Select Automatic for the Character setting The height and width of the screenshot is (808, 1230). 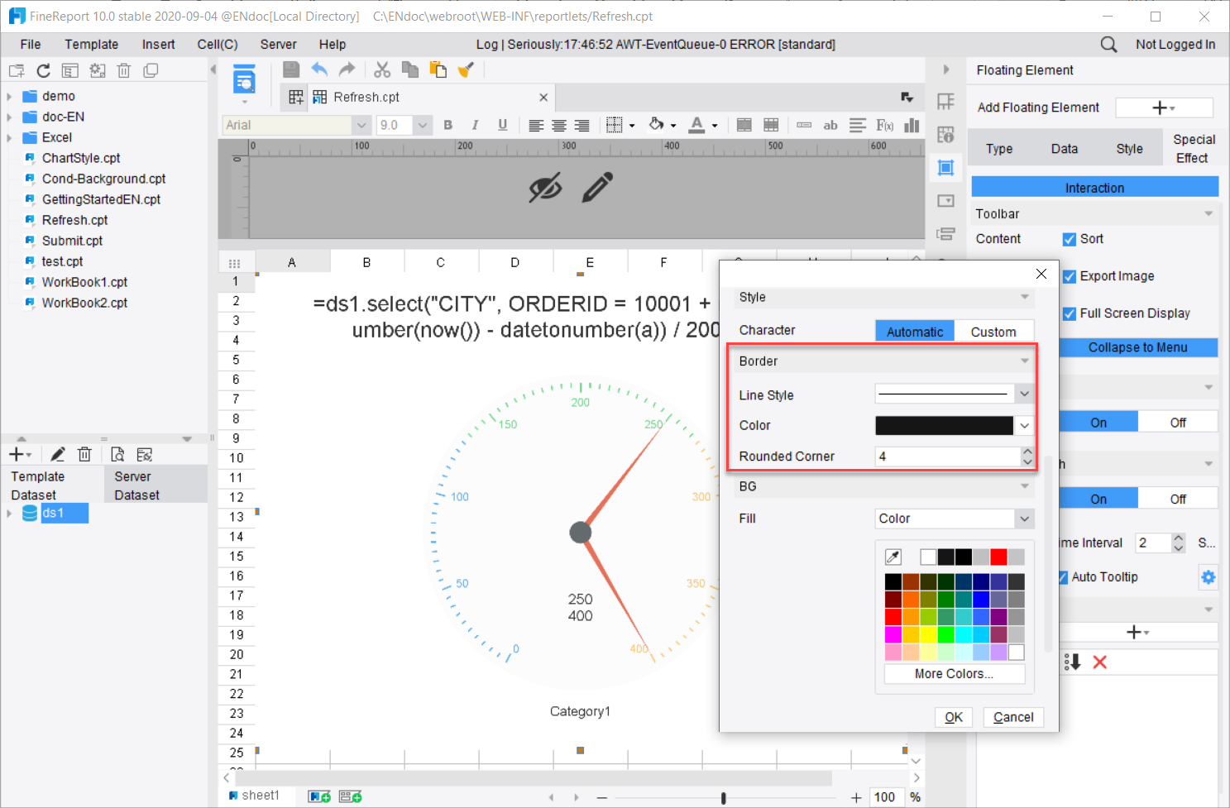pos(915,331)
